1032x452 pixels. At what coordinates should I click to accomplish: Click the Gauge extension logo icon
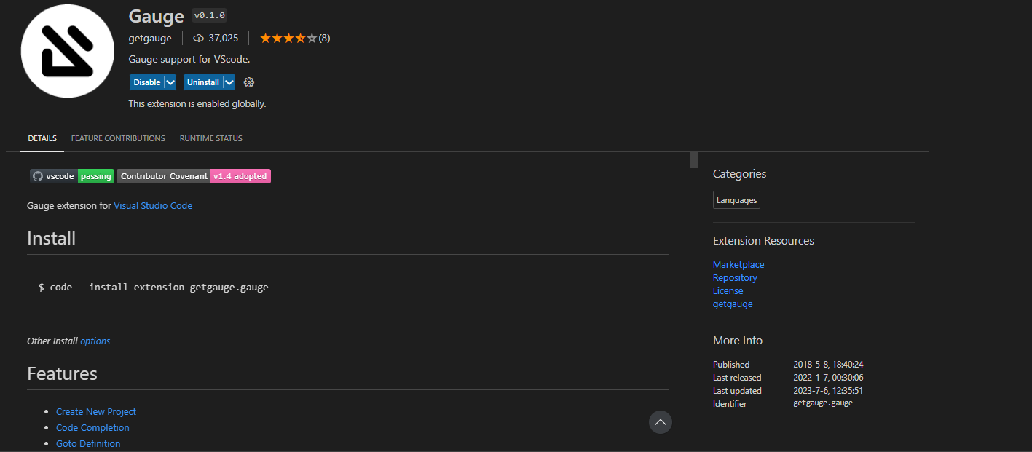point(67,50)
